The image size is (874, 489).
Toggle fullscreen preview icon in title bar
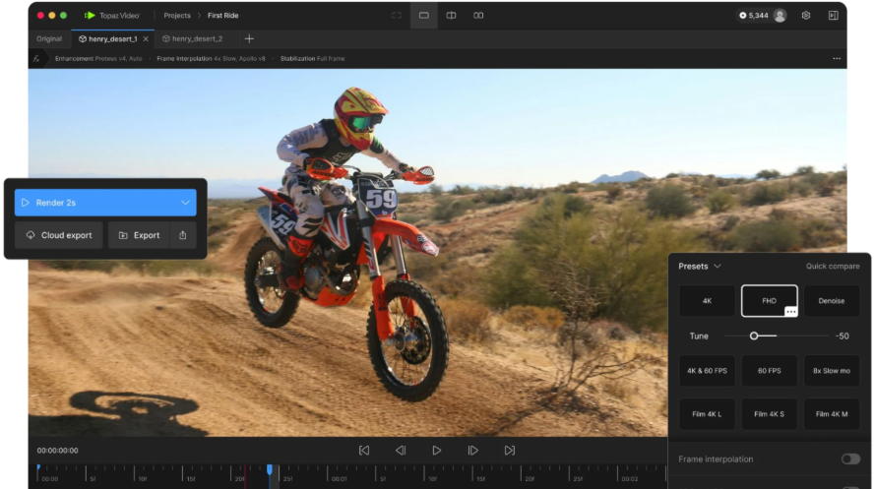pyautogui.click(x=397, y=16)
